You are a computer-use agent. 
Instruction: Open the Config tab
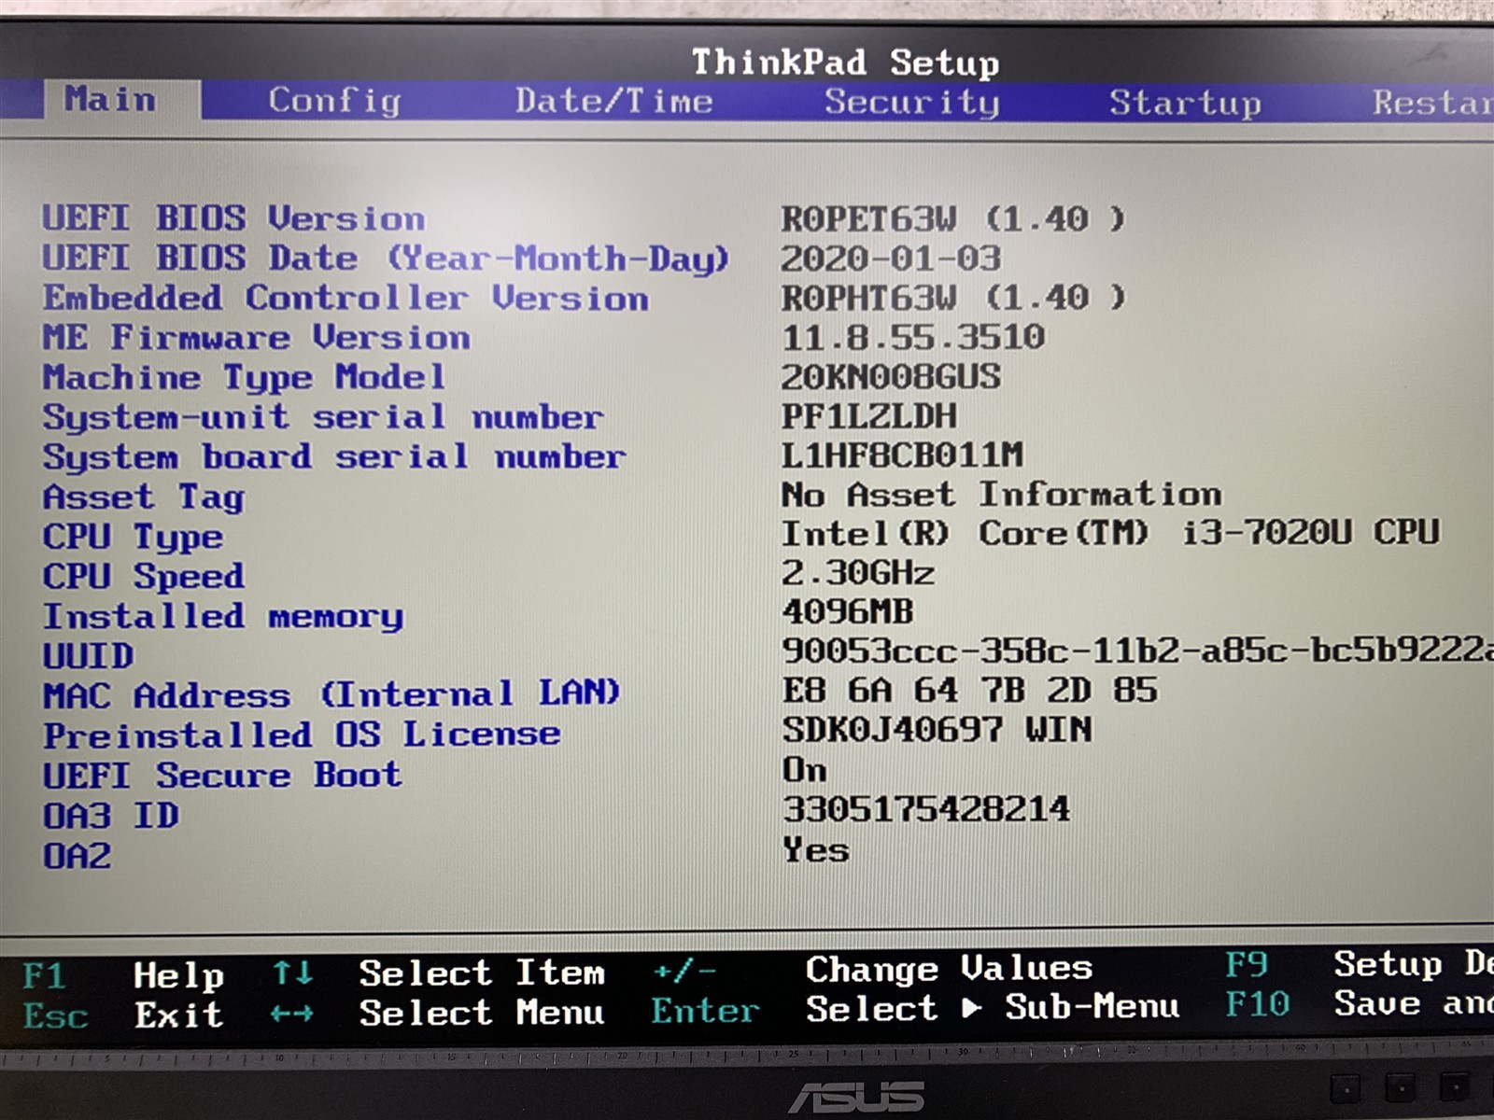(x=334, y=101)
